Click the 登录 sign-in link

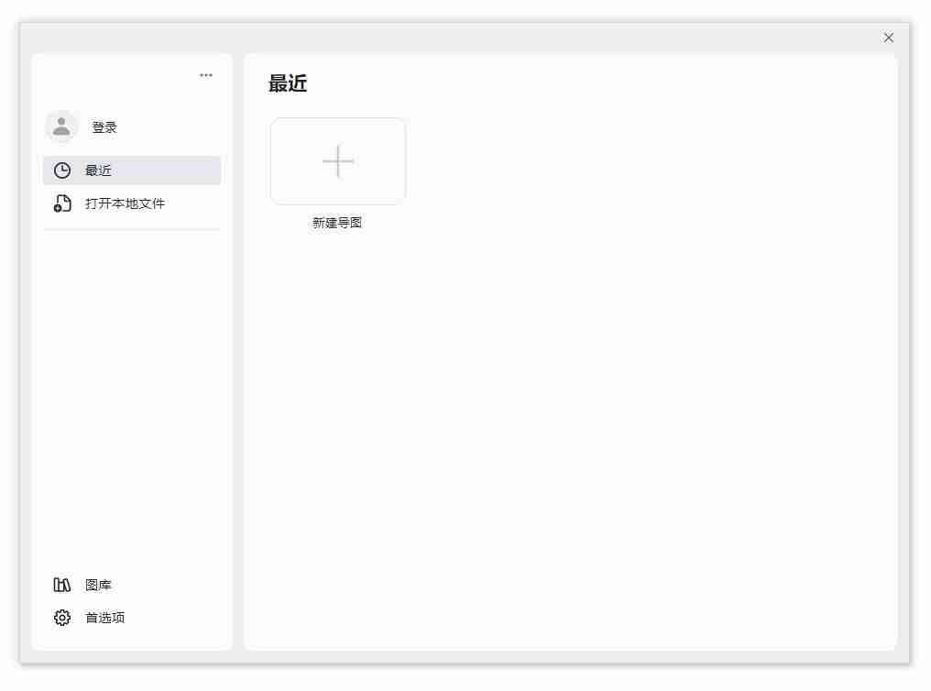[x=104, y=127]
